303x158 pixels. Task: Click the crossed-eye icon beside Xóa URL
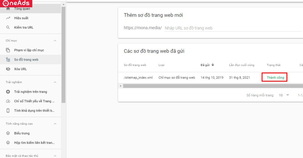coord(8,69)
